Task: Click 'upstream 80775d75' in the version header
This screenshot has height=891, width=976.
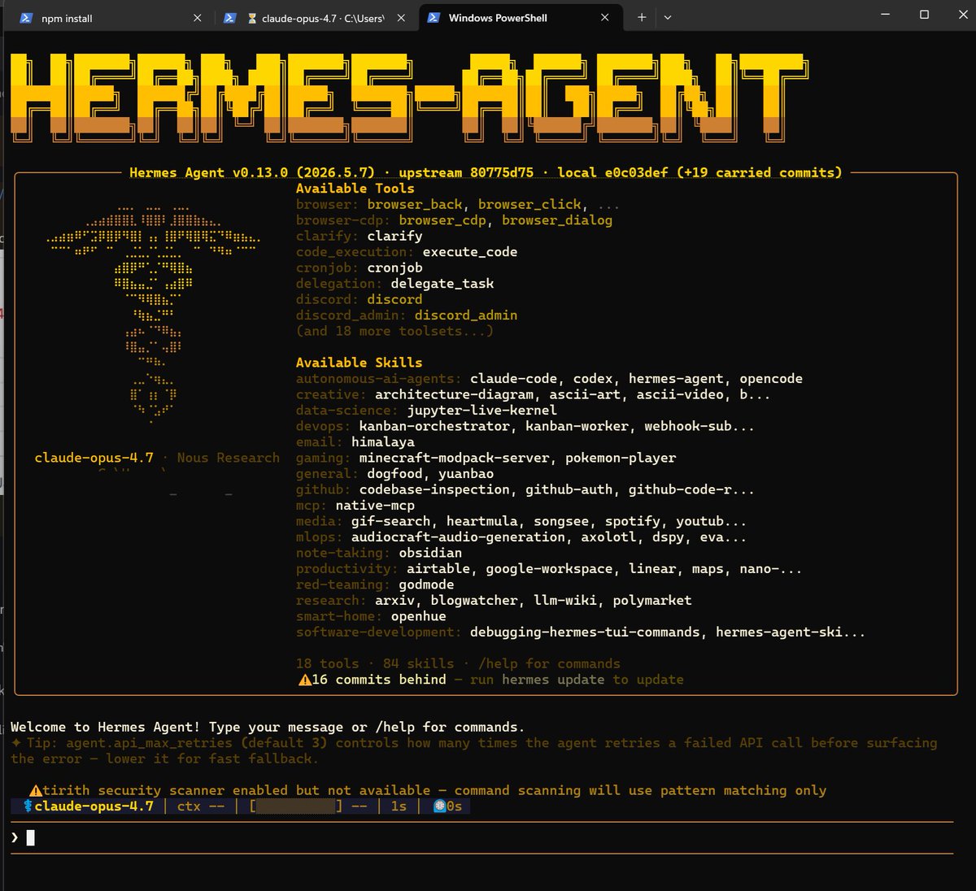Action: pyautogui.click(x=466, y=172)
